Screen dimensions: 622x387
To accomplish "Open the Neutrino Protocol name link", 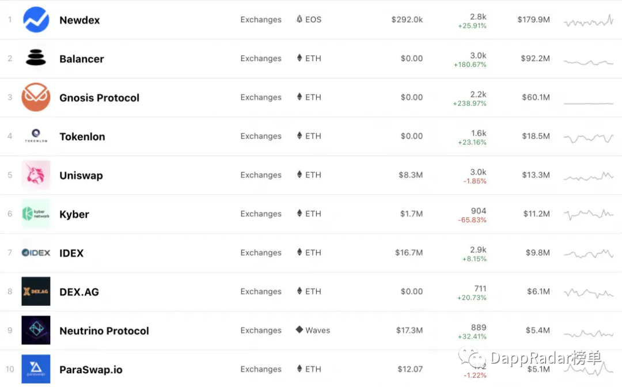I will tap(104, 331).
